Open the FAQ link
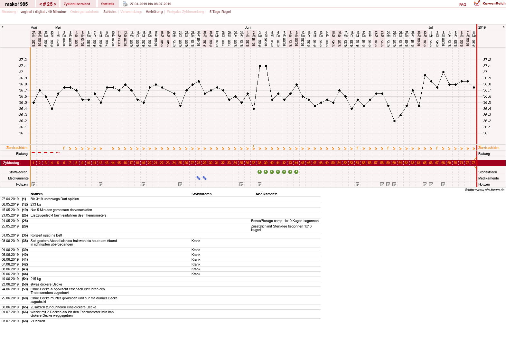This screenshot has height=358, width=506. point(463,5)
